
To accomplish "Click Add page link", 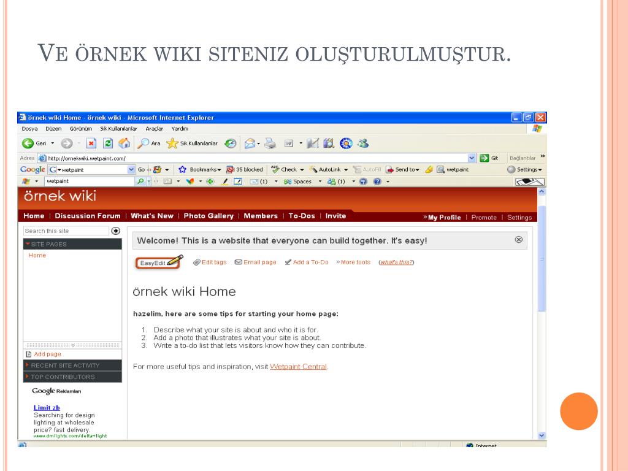I will [x=44, y=354].
